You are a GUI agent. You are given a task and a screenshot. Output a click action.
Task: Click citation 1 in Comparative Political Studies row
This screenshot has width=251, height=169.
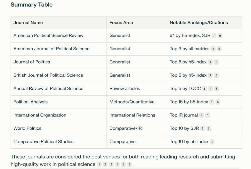point(212,142)
